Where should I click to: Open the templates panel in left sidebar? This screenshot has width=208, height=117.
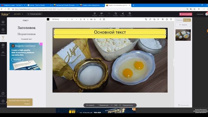(x=3, y=22)
